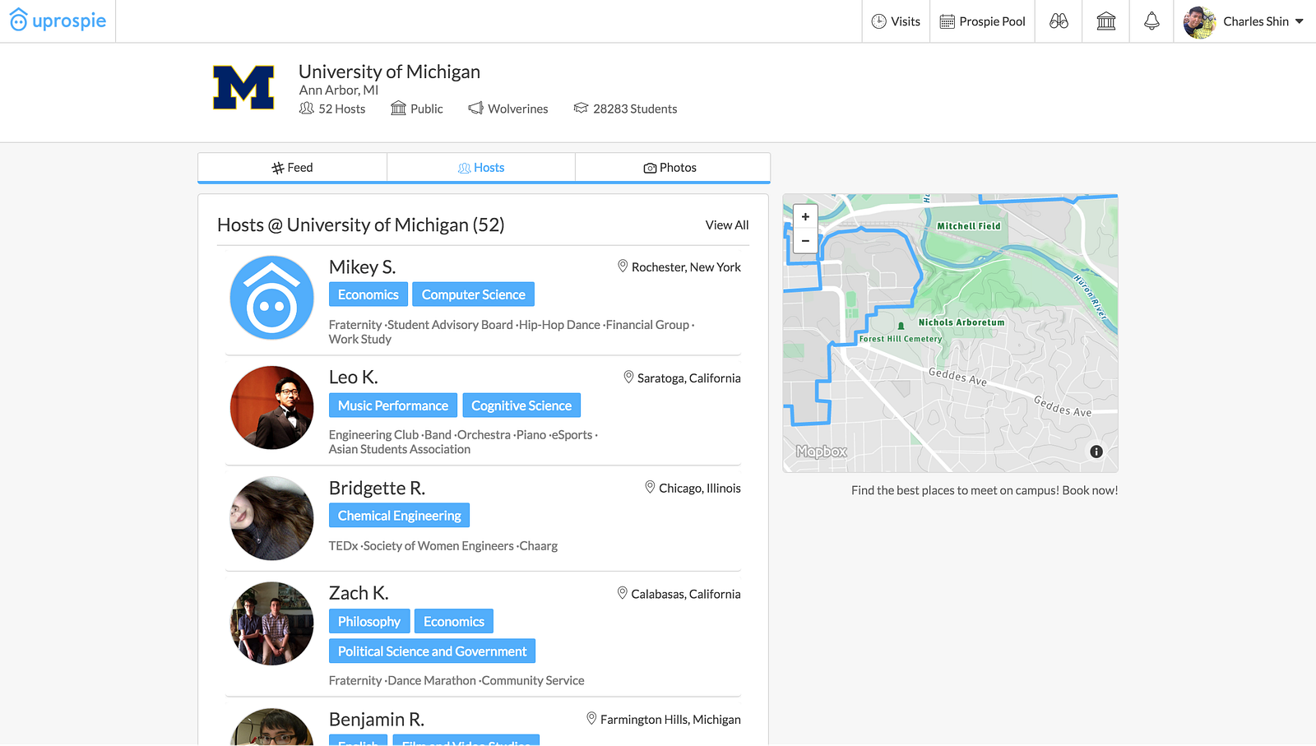1316x746 pixels.
Task: Open Benjamin R. host profile name
Action: click(377, 720)
